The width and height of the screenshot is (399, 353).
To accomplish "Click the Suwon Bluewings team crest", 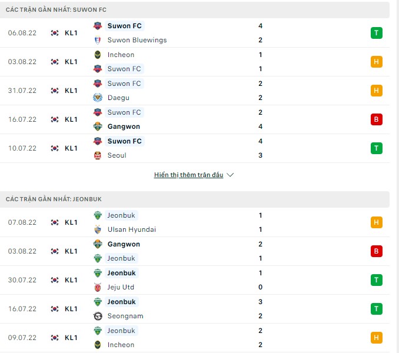I will pos(98,40).
